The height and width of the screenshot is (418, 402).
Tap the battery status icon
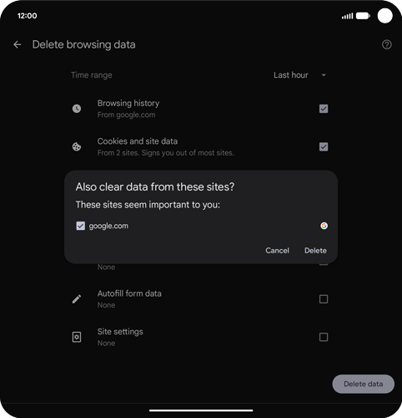[363, 16]
